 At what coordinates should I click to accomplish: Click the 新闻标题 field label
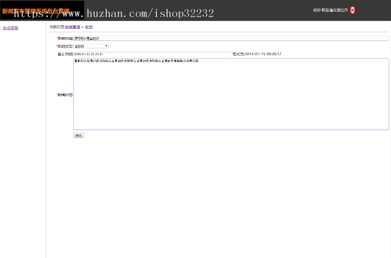[65, 38]
